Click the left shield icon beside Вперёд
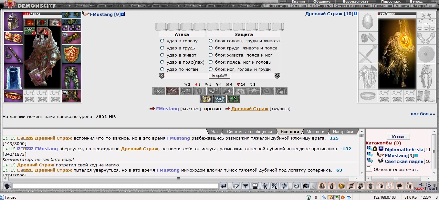The image size is (439, 200). click(162, 76)
